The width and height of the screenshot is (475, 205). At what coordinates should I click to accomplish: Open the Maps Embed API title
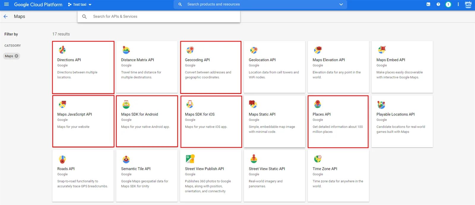click(391, 60)
